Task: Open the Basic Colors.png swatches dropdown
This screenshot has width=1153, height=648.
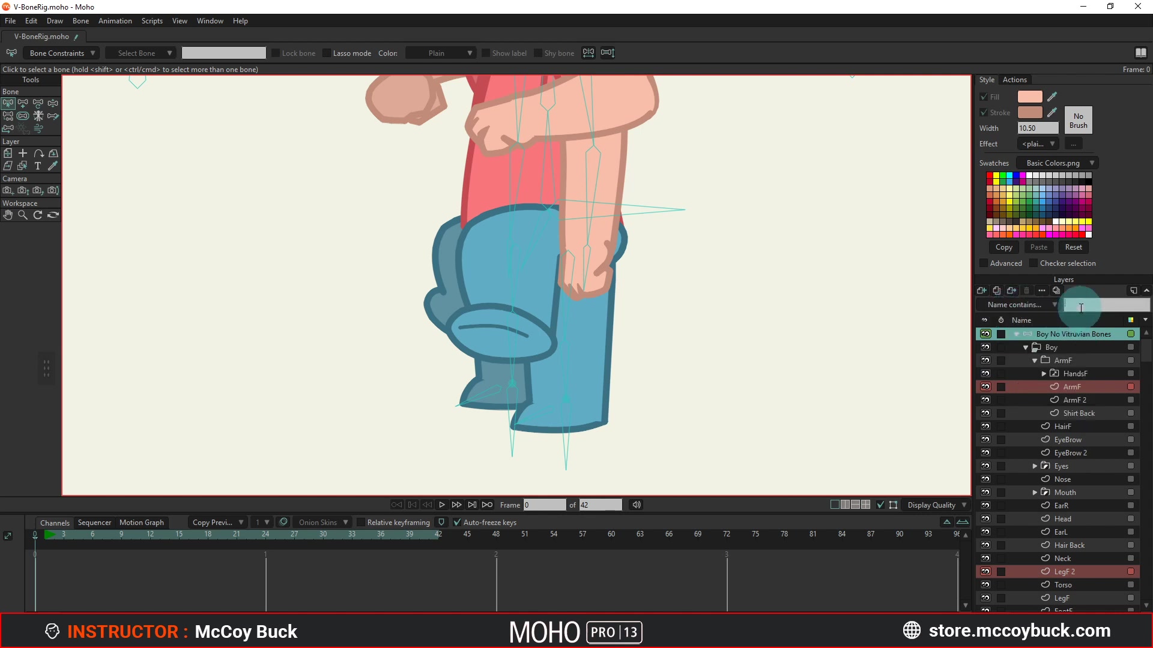Action: pyautogui.click(x=1058, y=163)
